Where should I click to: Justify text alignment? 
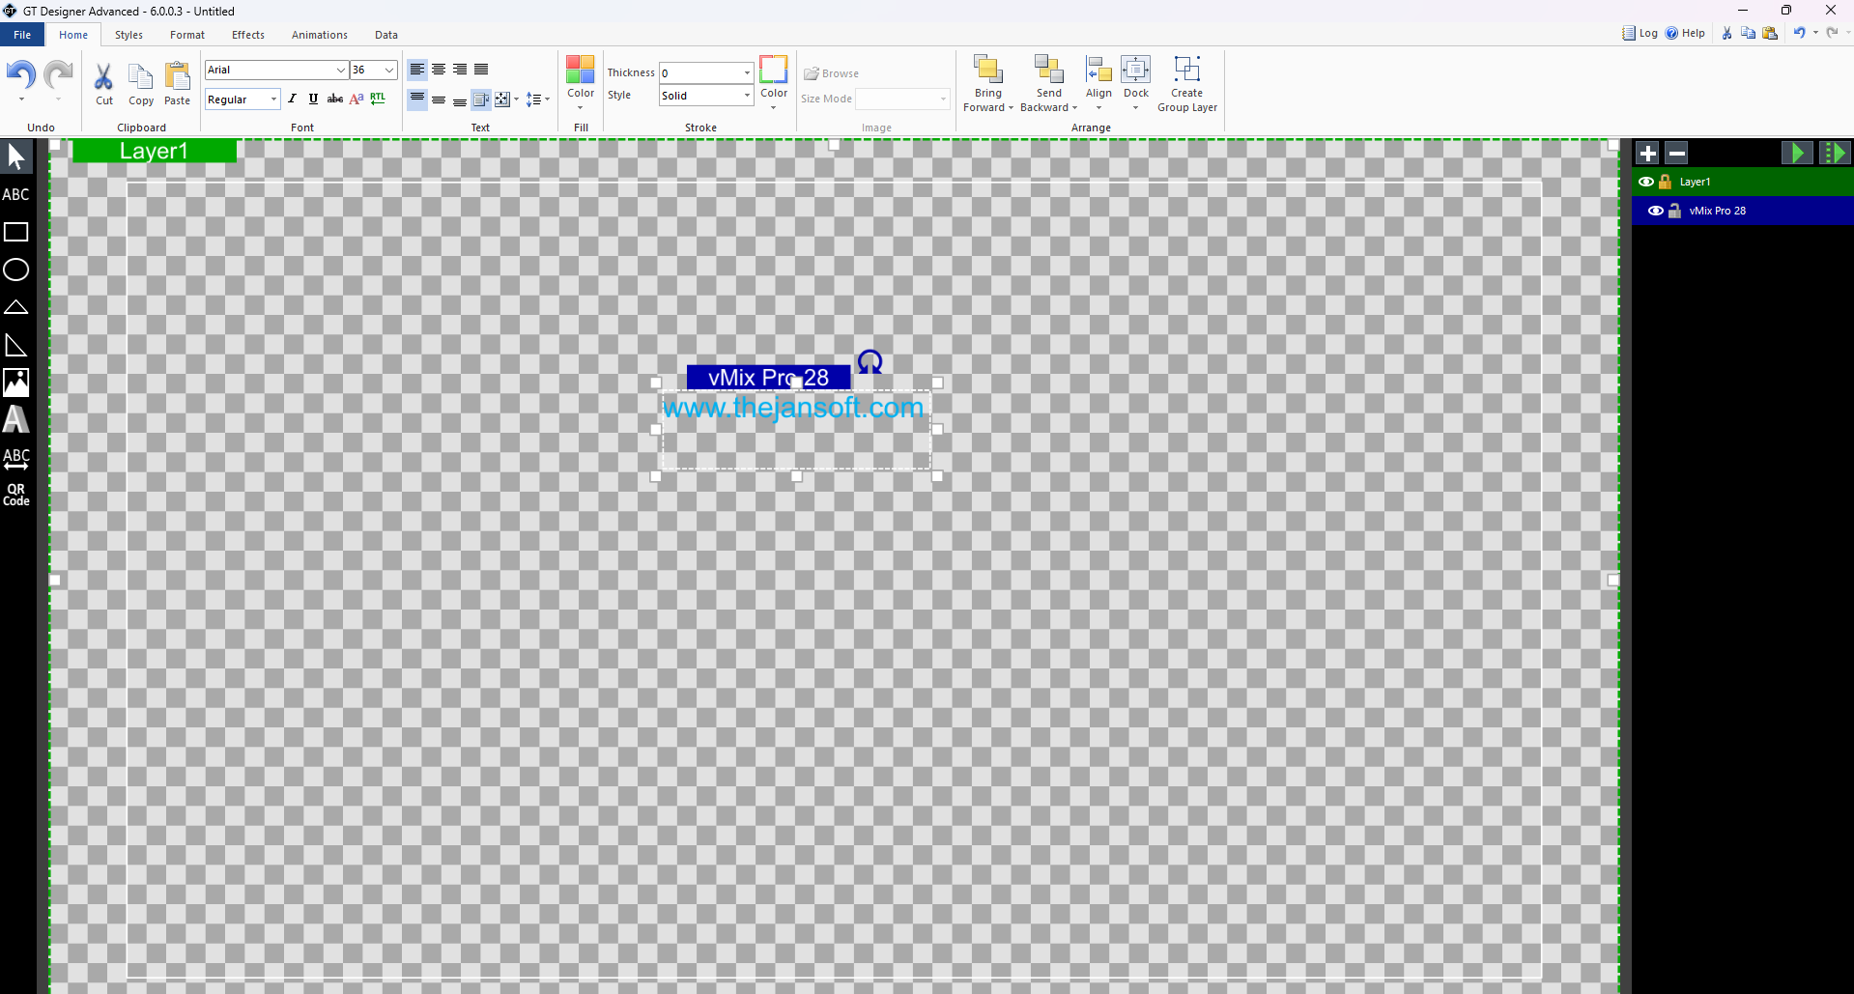point(481,70)
